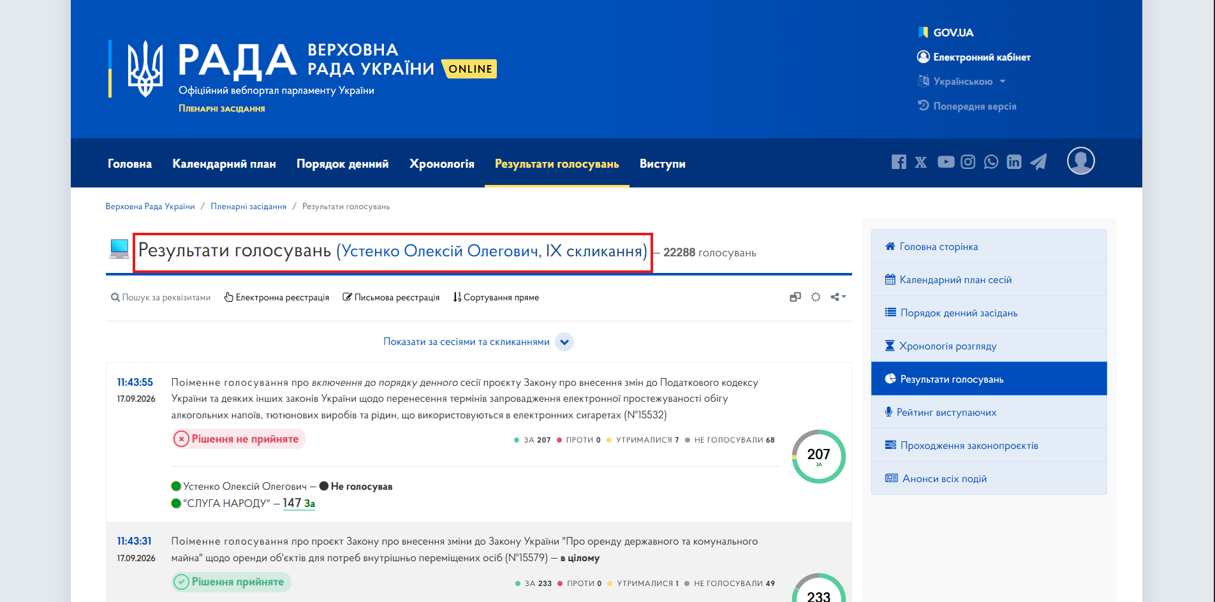The height and width of the screenshot is (602, 1215).
Task: Open the Facebook social icon
Action: coord(899,162)
